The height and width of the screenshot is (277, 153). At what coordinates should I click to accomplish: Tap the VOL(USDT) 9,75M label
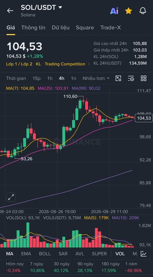coord(62,218)
